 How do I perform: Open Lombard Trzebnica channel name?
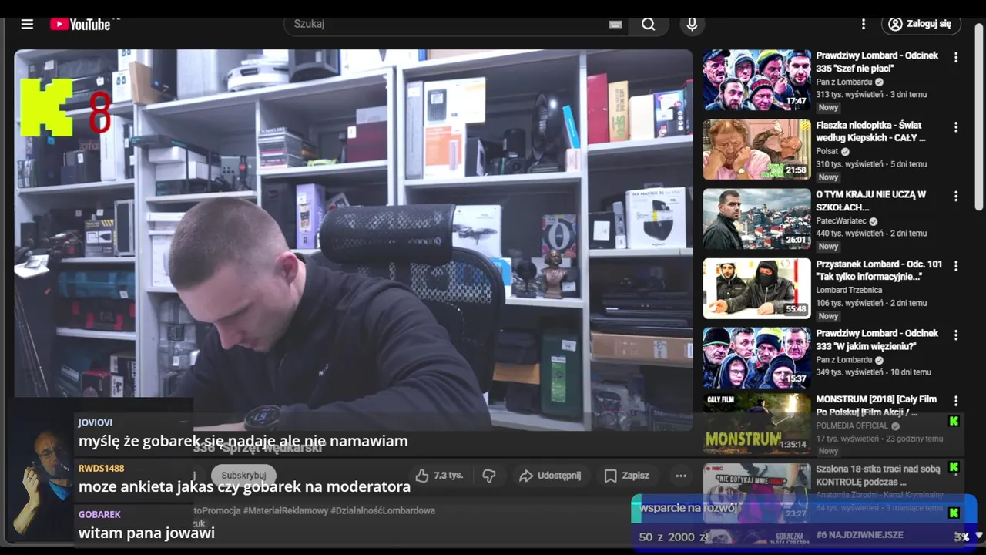(849, 290)
